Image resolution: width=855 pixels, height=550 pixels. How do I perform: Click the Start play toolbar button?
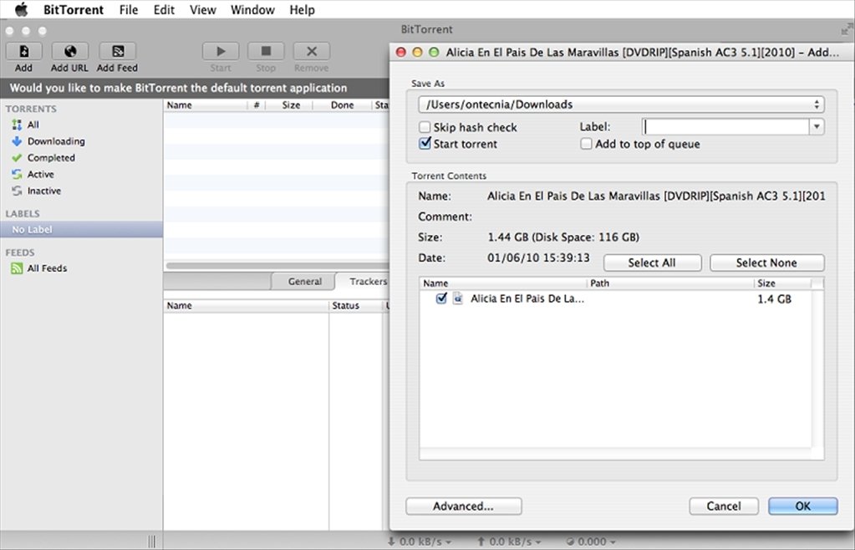pyautogui.click(x=221, y=51)
